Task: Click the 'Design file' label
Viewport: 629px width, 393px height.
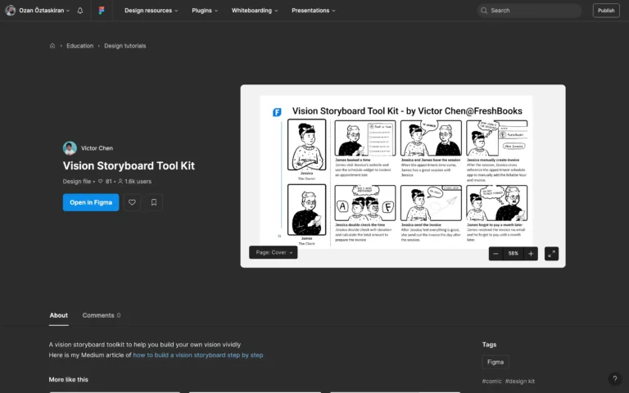Action: pyautogui.click(x=77, y=181)
